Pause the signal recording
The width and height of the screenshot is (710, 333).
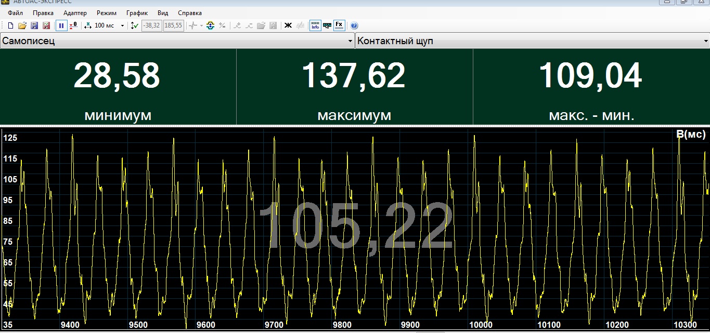(x=61, y=25)
